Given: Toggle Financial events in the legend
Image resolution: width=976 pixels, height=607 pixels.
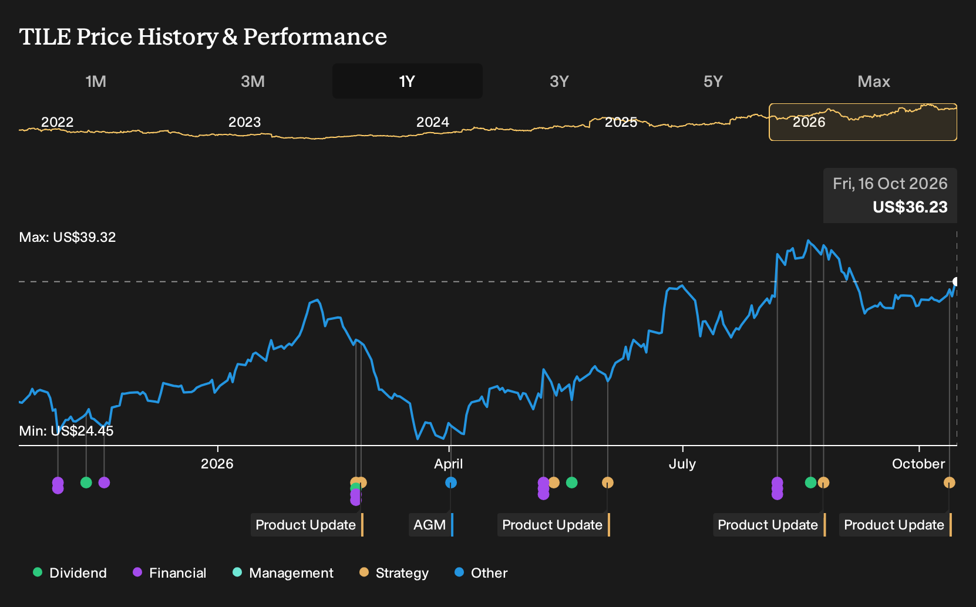Looking at the screenshot, I should [169, 573].
